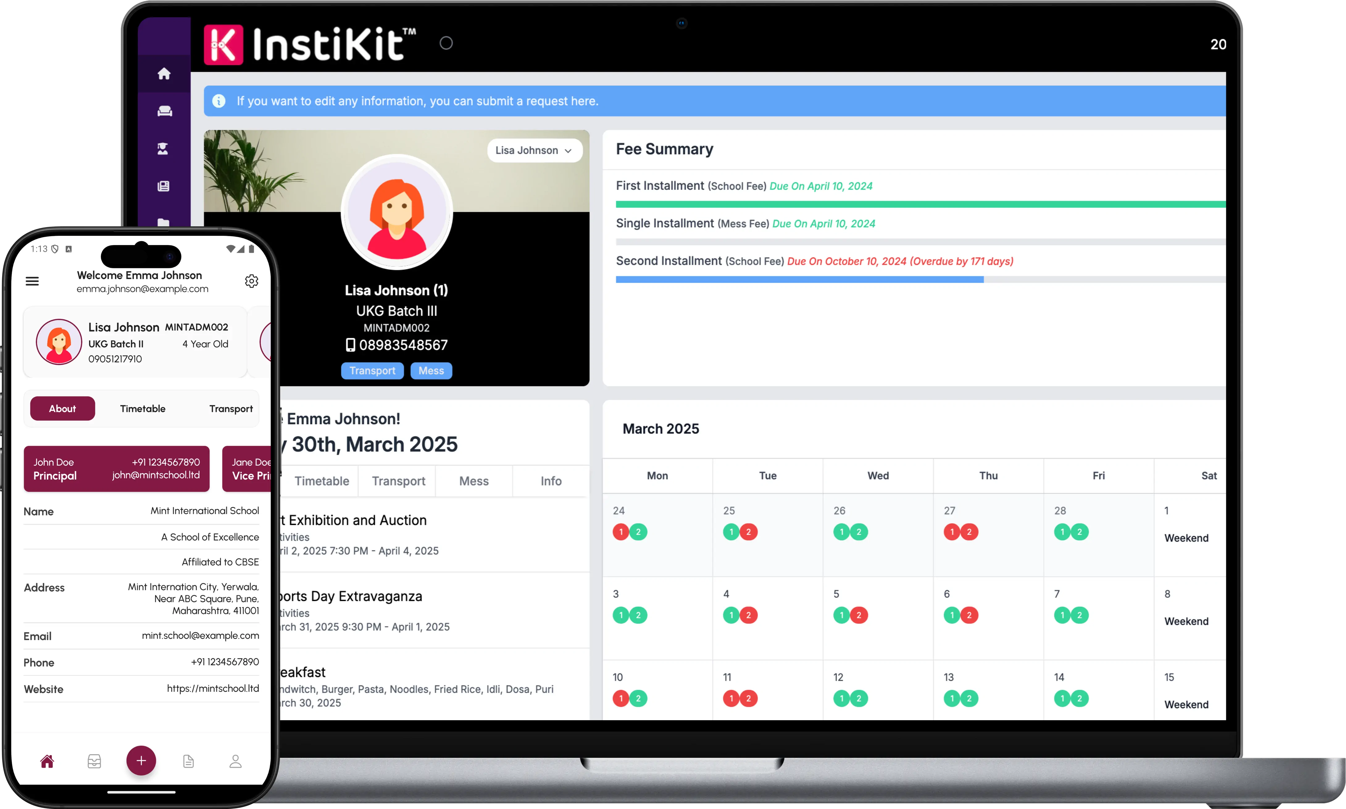Screen dimensions: 1346x809
Task: Click red marker 1 on March 24
Action: (621, 532)
